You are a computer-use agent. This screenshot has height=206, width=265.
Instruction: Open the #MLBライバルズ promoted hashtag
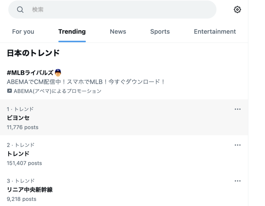(x=30, y=73)
